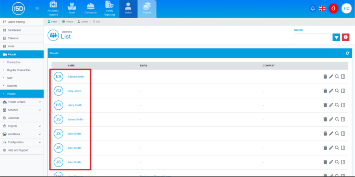Focus the Search input field
The image size is (355, 177).
tap(312, 37)
